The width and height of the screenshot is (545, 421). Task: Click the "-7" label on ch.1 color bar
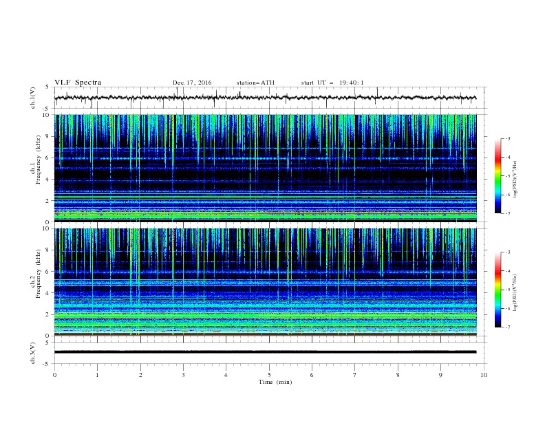pos(508,214)
